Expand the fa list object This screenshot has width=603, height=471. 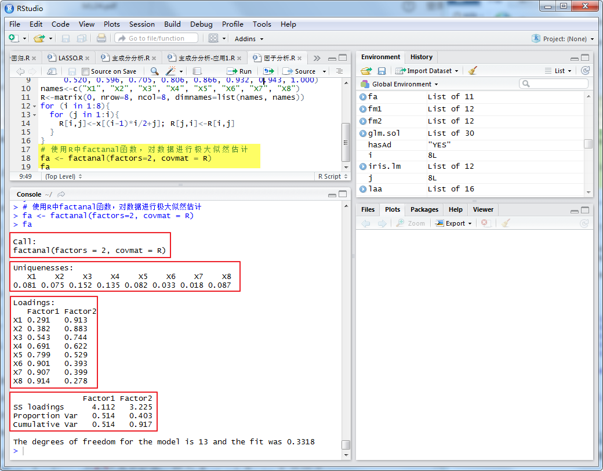click(x=363, y=97)
